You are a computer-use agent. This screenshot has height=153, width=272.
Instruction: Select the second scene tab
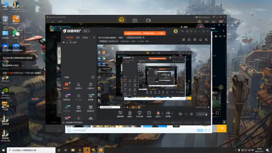(78, 37)
